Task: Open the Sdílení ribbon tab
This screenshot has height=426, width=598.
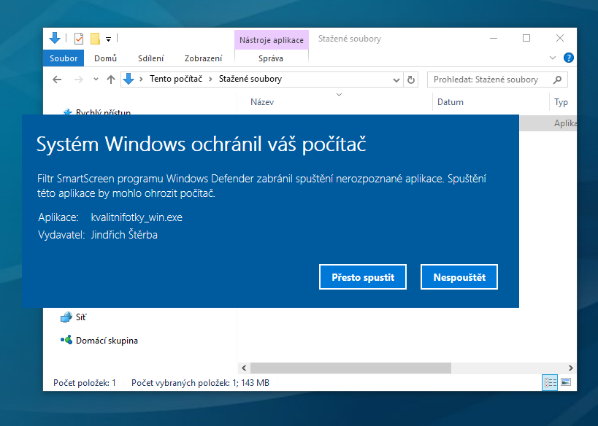Action: (x=150, y=58)
